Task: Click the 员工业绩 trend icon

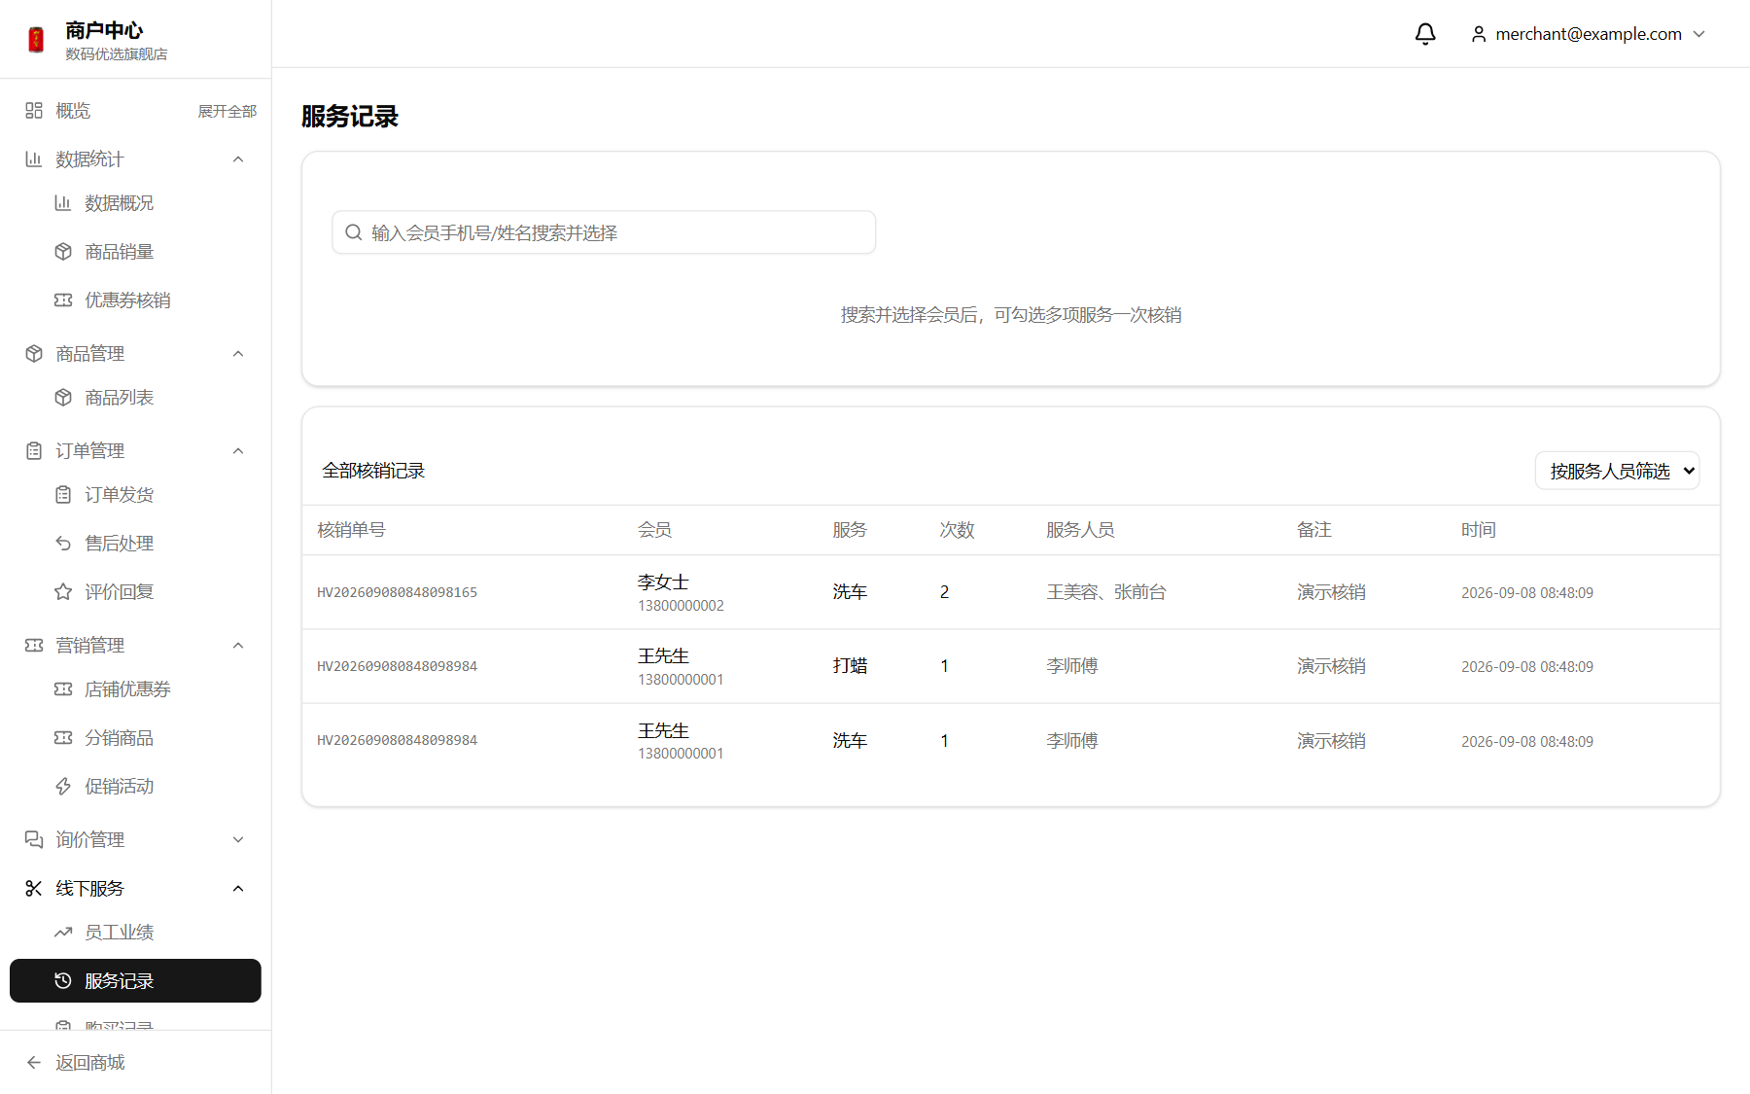Action: pyautogui.click(x=63, y=933)
